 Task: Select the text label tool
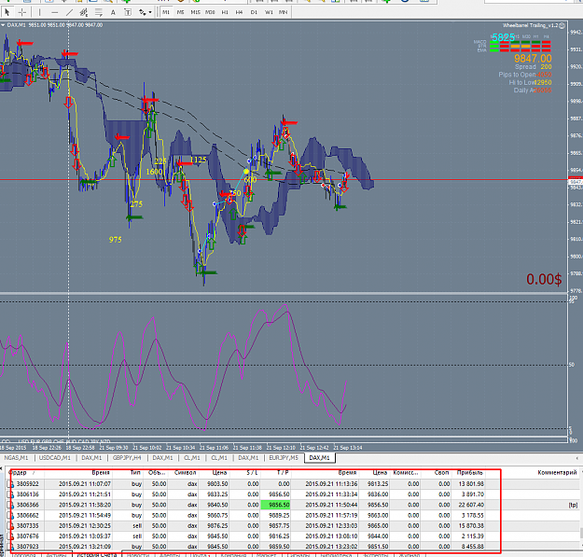[128, 12]
